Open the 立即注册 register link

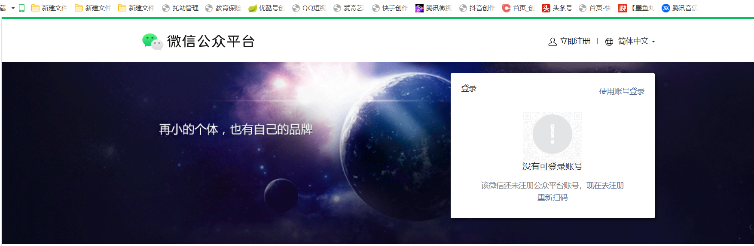pos(575,41)
